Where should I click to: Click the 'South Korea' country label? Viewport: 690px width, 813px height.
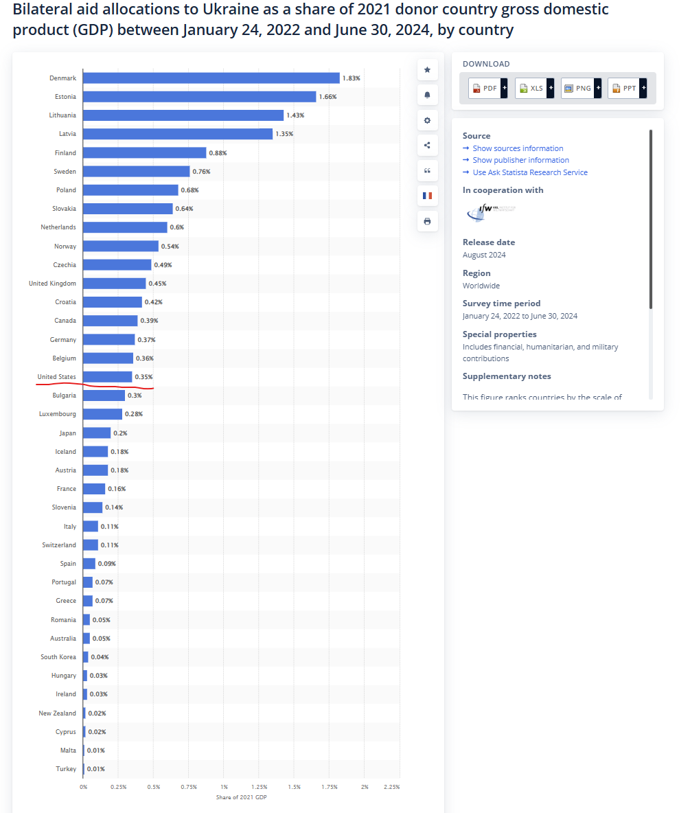point(58,657)
